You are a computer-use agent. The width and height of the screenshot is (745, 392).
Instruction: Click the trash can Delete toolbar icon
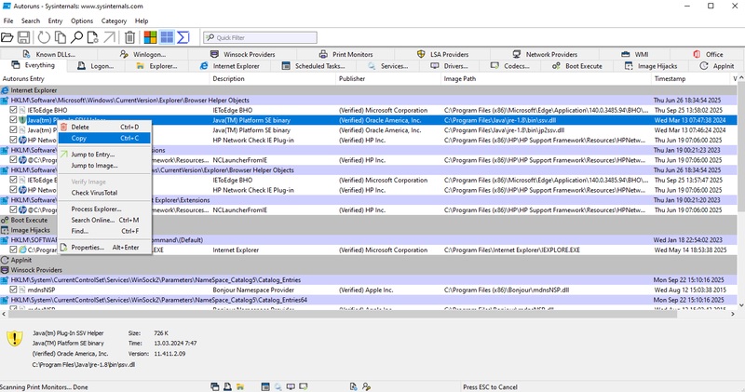click(130, 37)
